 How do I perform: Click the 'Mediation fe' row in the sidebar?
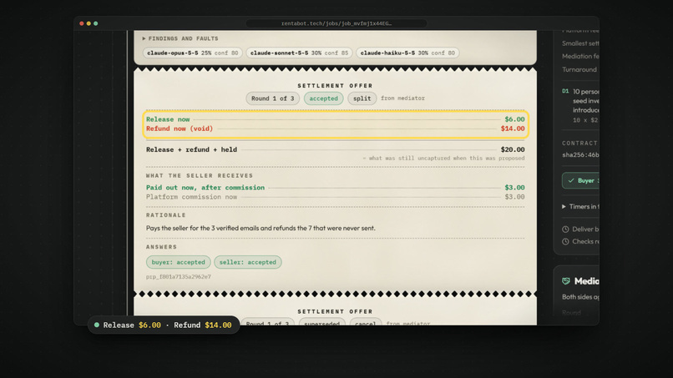point(580,56)
